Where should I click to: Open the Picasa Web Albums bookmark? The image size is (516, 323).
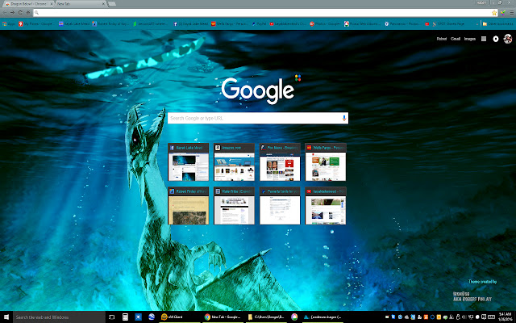pyautogui.click(x=363, y=23)
